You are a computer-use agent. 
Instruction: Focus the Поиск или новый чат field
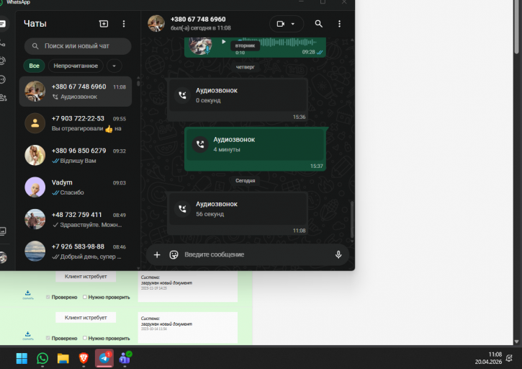click(x=78, y=46)
